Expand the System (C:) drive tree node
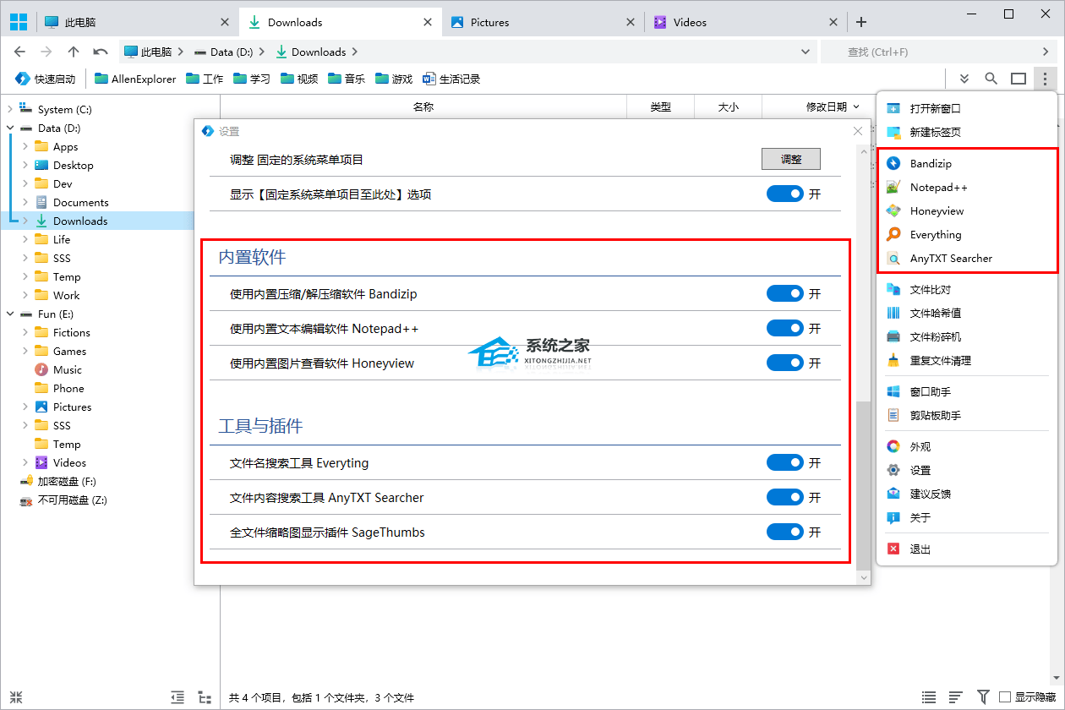 tap(10, 109)
